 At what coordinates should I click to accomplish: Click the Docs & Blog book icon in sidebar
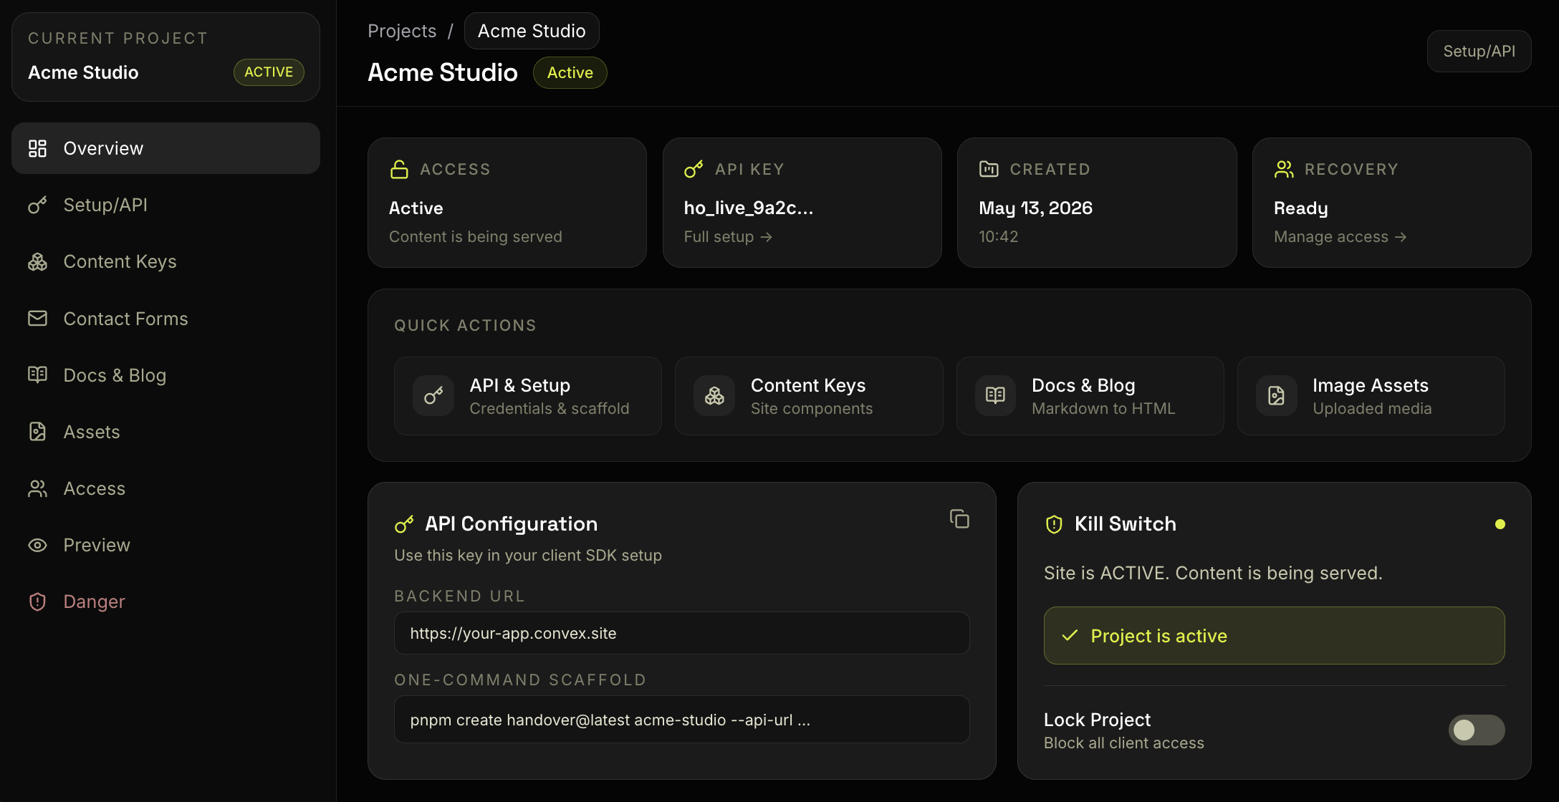click(x=37, y=375)
